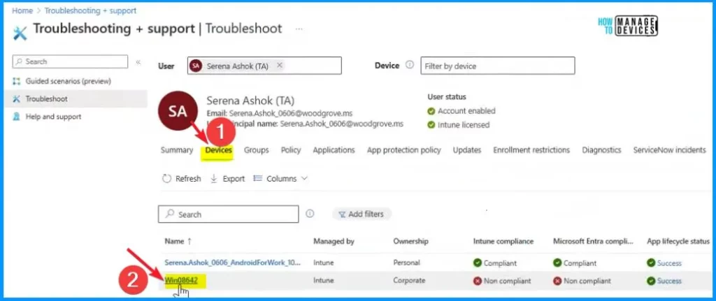
Task: Open the Updates tab
Action: (467, 150)
